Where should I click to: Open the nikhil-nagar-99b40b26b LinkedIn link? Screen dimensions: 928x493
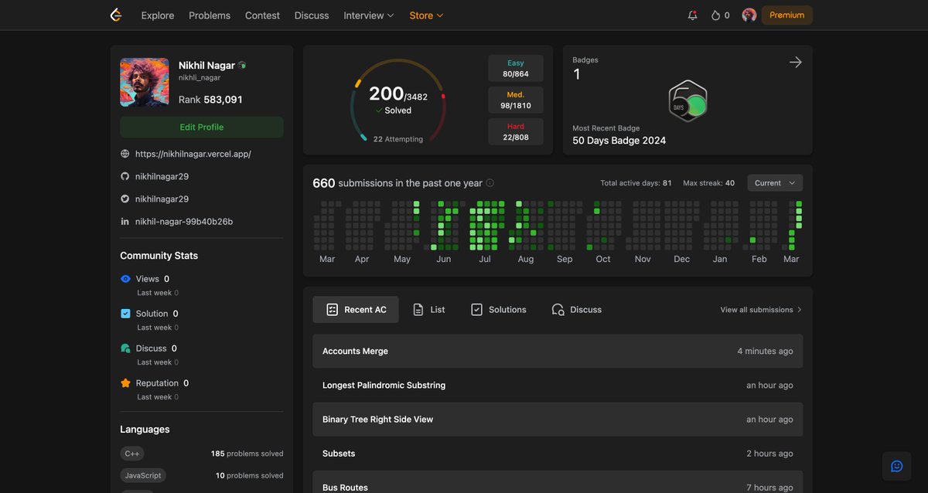(x=184, y=222)
